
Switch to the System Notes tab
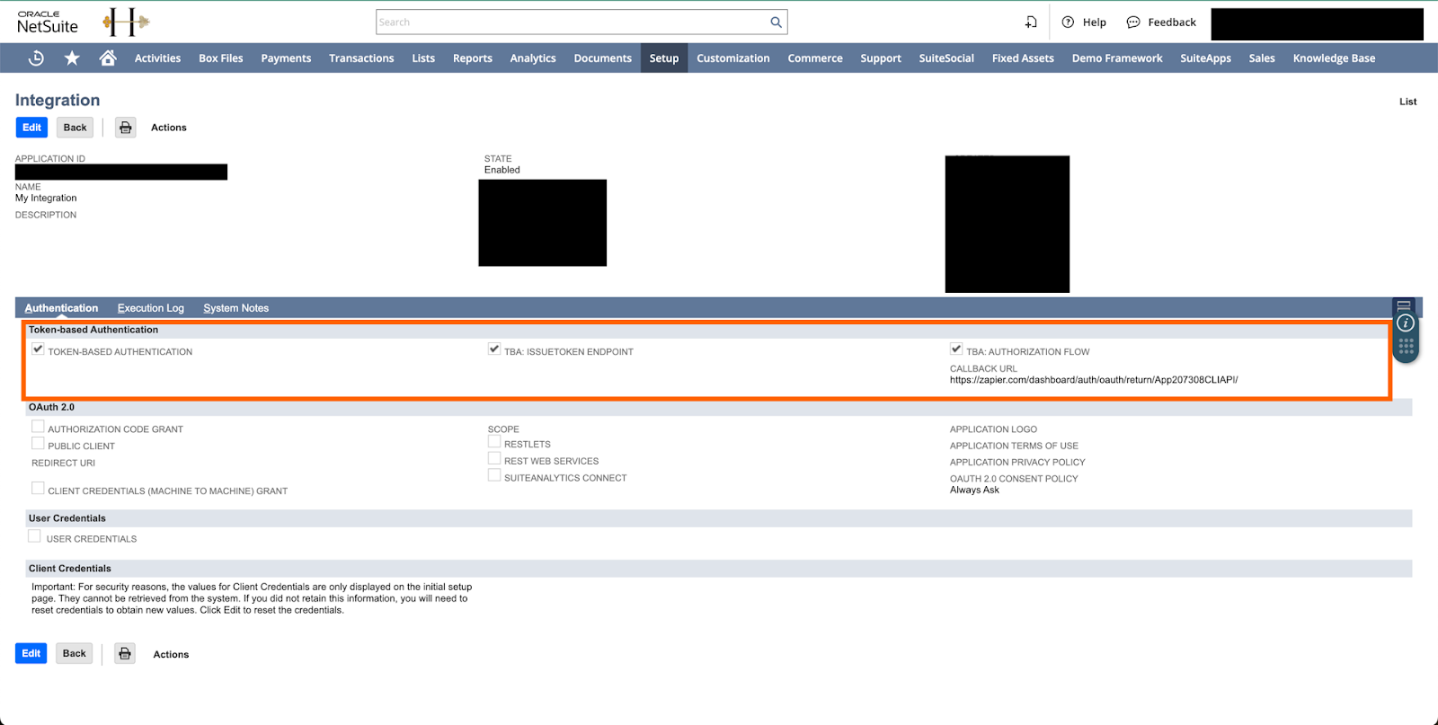236,308
